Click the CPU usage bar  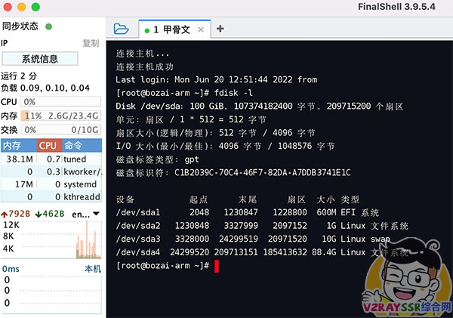tap(60, 102)
